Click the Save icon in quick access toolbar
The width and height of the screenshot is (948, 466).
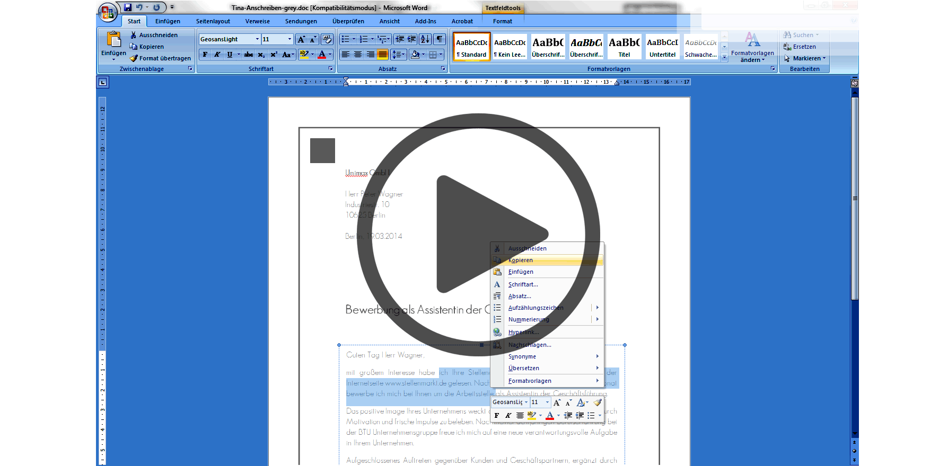pos(128,7)
